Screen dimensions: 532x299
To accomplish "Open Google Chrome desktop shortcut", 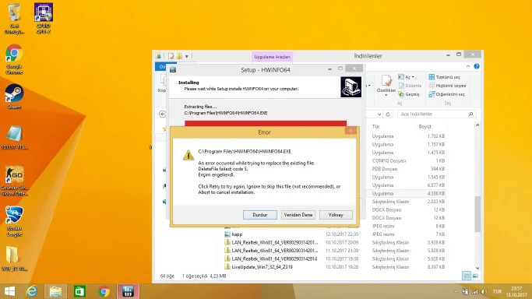I will pos(14,59).
